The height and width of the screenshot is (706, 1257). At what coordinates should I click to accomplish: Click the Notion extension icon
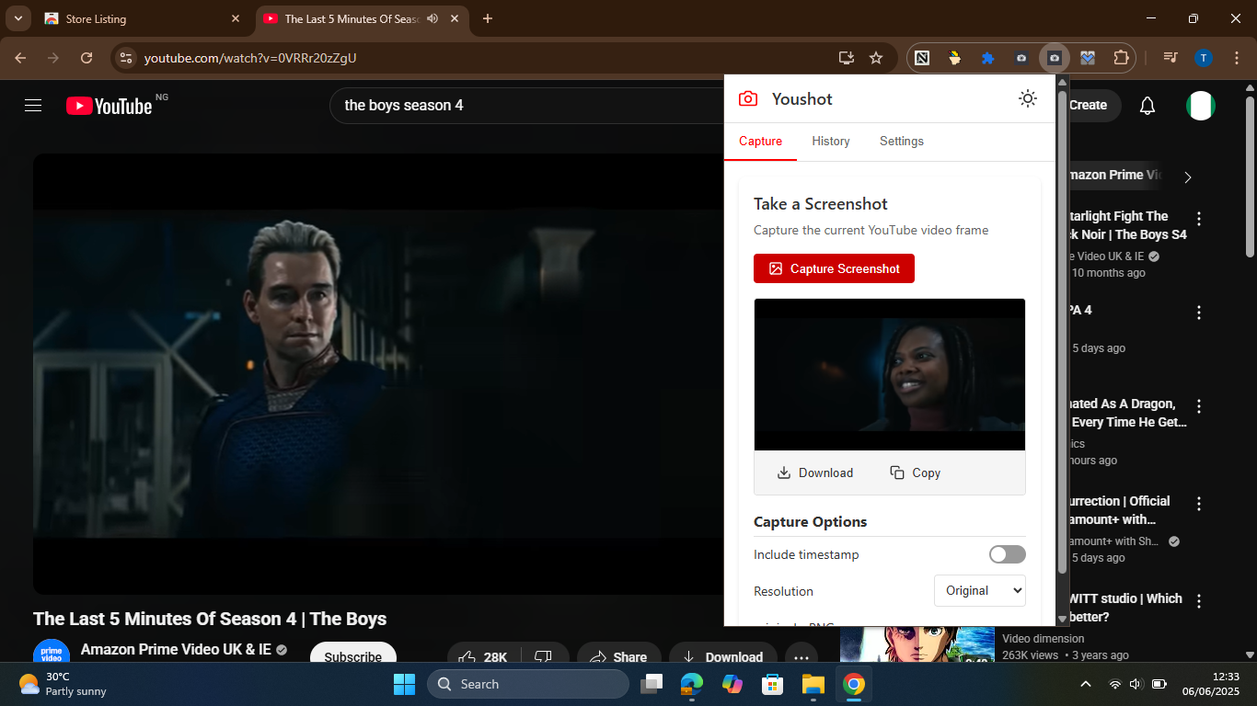[921, 57]
